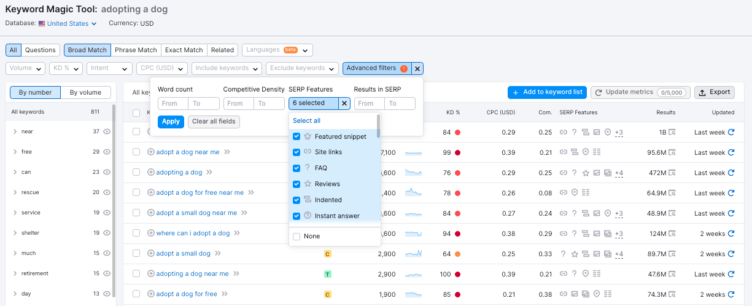The width and height of the screenshot is (752, 306).
Task: Refresh metrics for the 95.6M results row
Action: (x=731, y=152)
